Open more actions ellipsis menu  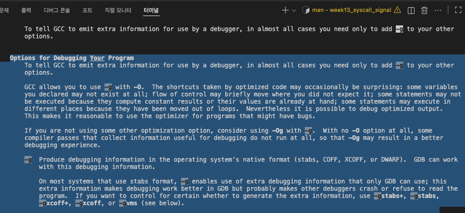click(x=438, y=10)
